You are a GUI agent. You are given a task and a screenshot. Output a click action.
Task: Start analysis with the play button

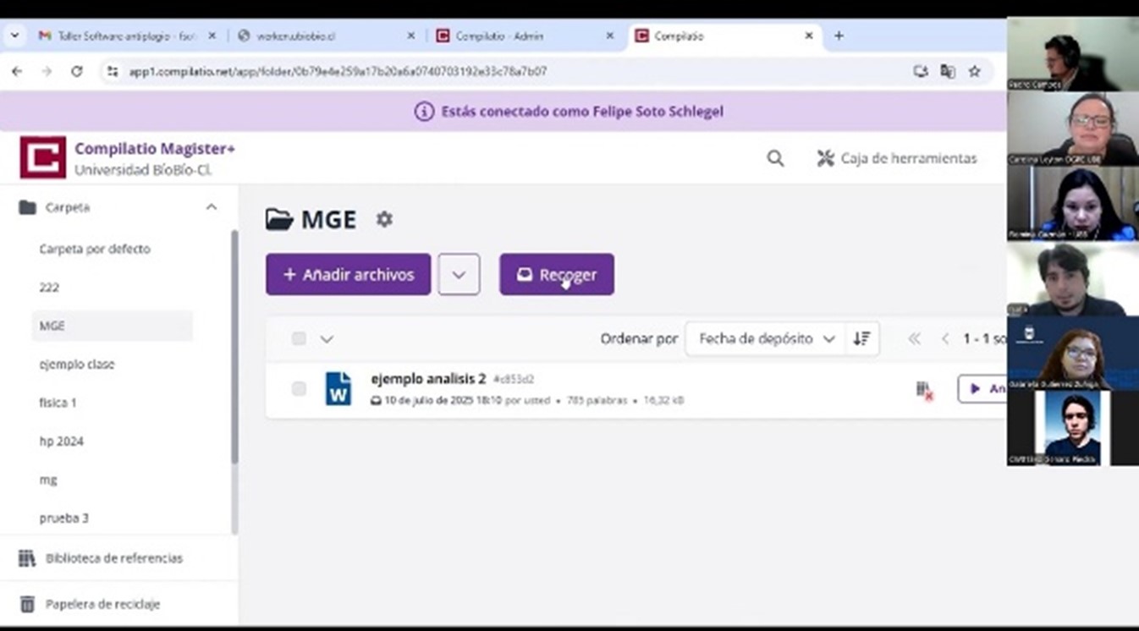tap(982, 388)
